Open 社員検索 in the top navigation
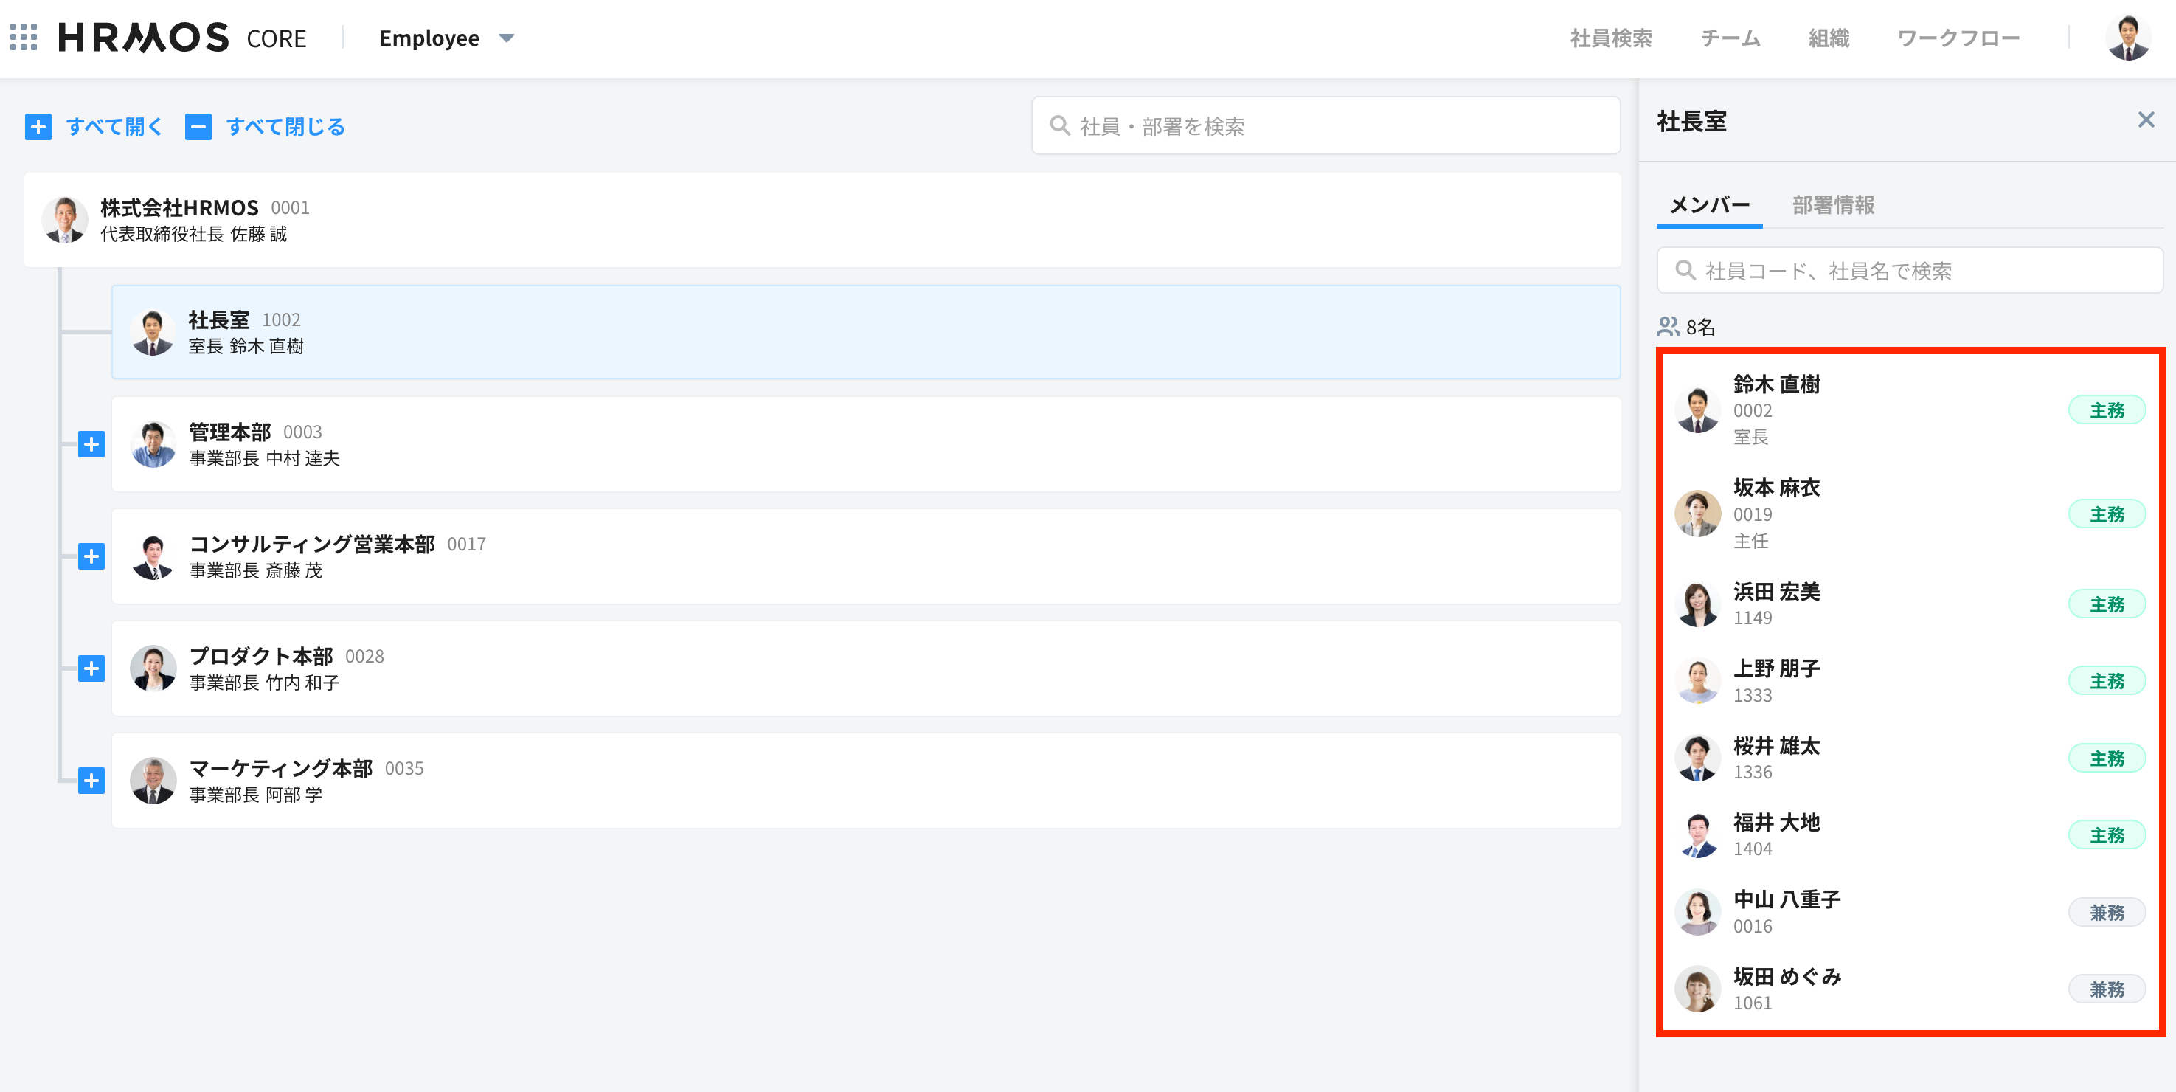Viewport: 2176px width, 1092px height. [1611, 38]
